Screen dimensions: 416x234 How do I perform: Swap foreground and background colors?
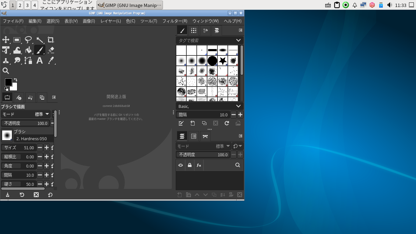(16, 80)
